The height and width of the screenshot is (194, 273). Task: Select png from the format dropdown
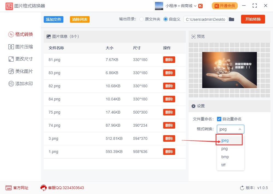click(224, 149)
